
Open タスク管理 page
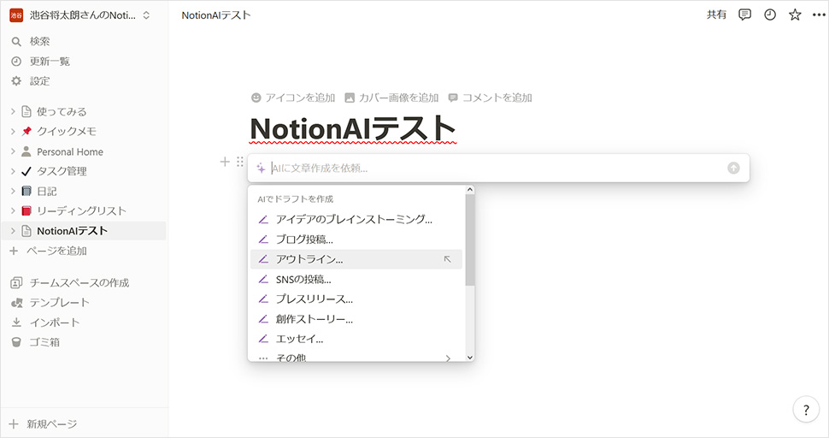pyautogui.click(x=62, y=171)
